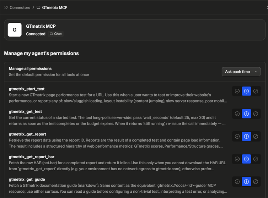Block gtmetrix_get_report_har using the deny icon

(256, 159)
